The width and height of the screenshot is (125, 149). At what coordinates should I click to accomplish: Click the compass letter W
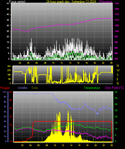tap(118, 70)
